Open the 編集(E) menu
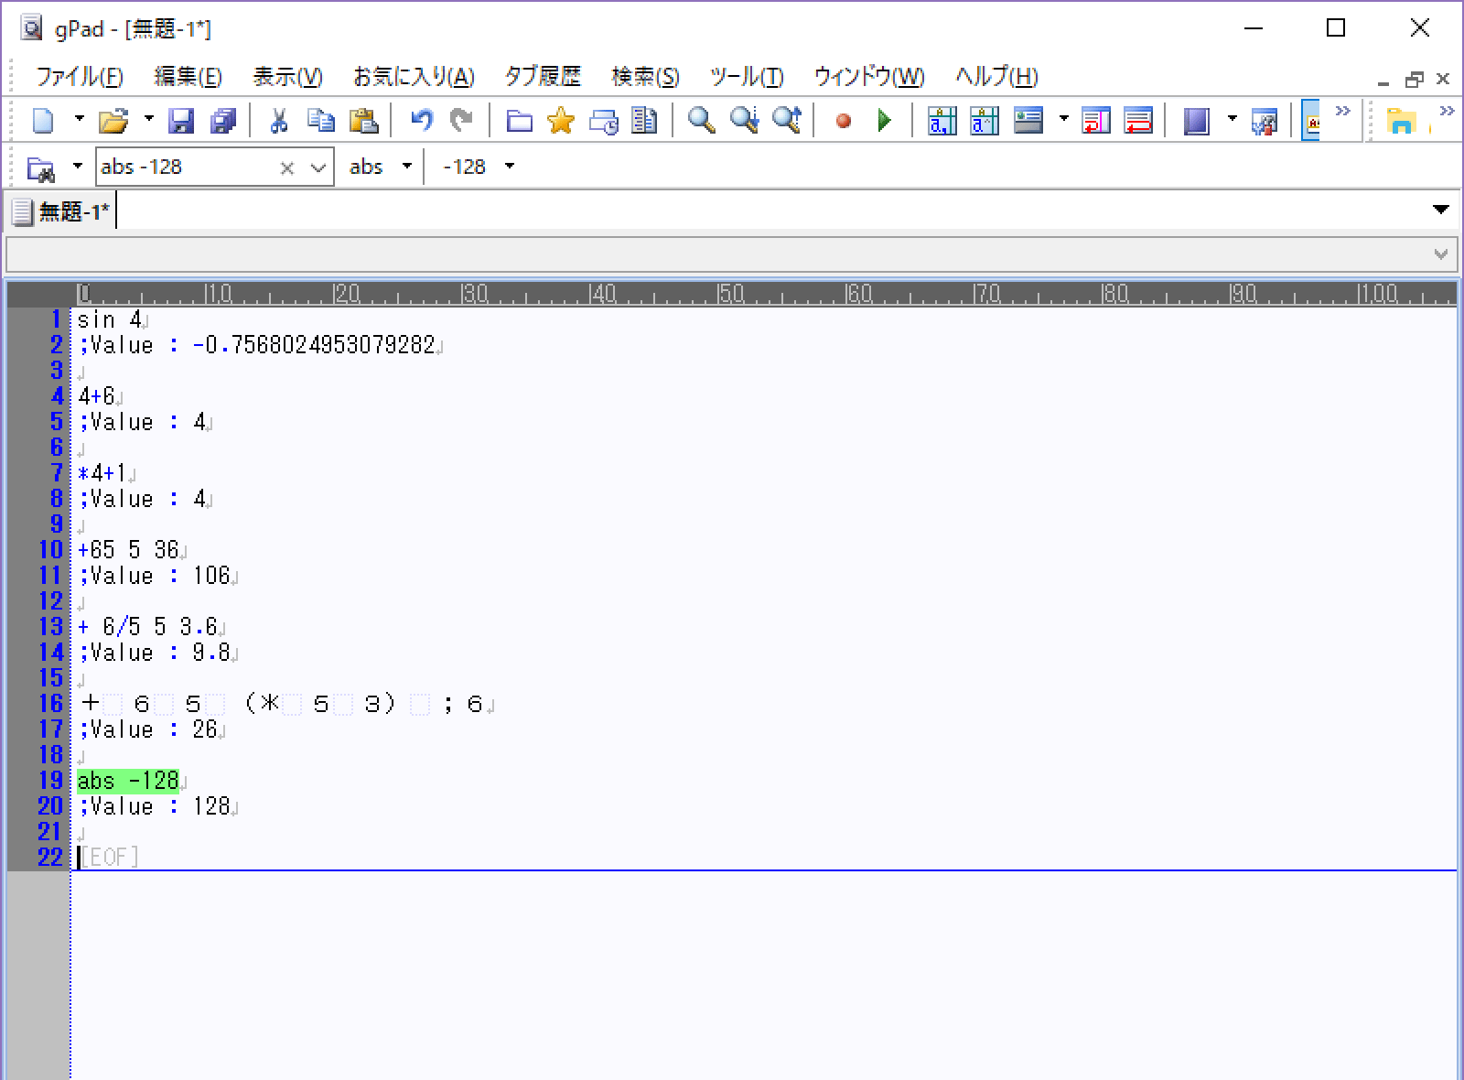The image size is (1464, 1080). coord(188,77)
